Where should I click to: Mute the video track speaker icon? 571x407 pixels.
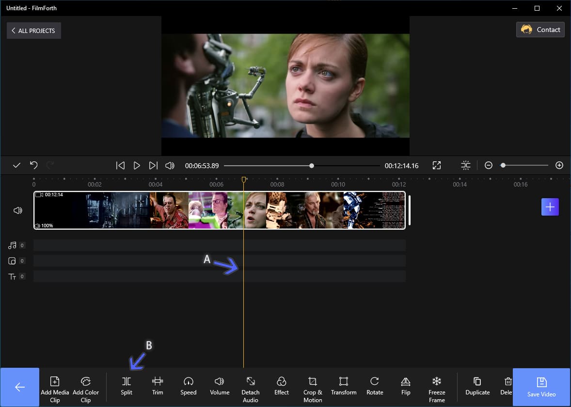(x=18, y=210)
